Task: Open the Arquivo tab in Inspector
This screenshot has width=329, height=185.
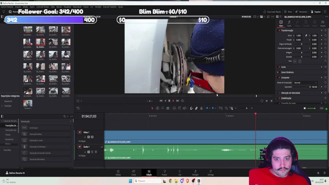Action: [323, 24]
